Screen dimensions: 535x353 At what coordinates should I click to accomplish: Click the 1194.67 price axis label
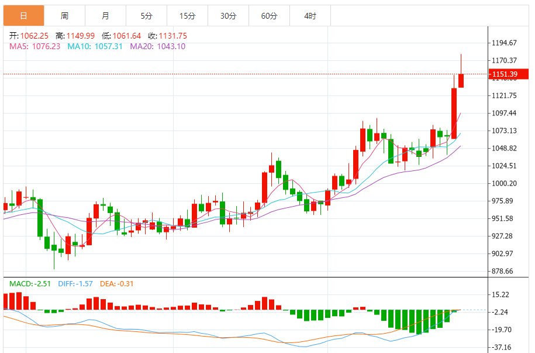pyautogui.click(x=504, y=43)
